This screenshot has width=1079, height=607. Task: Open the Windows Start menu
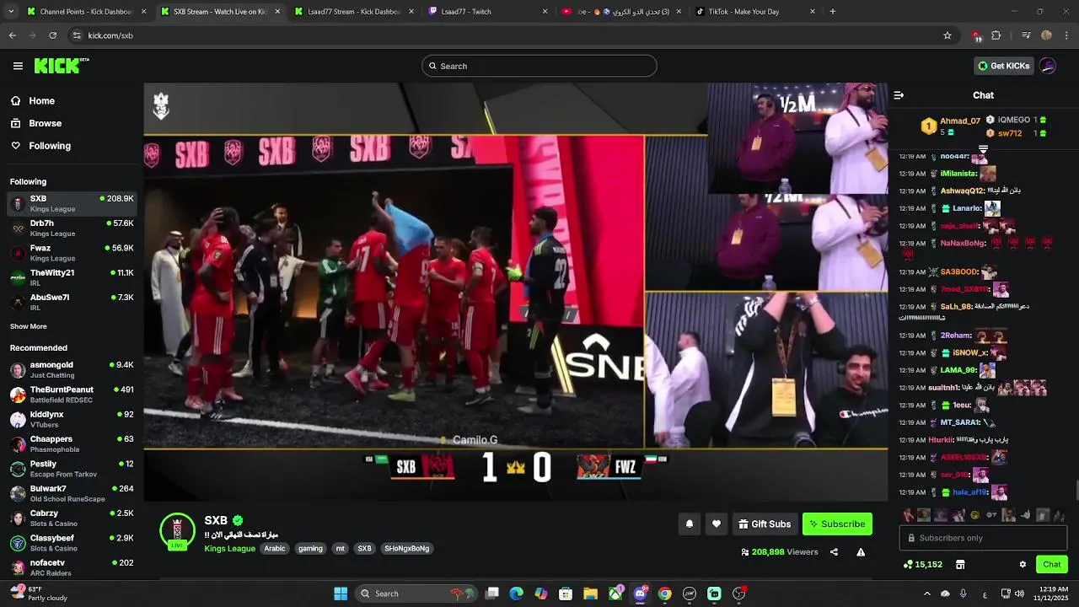click(341, 594)
